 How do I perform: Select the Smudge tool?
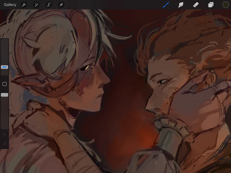point(181,5)
